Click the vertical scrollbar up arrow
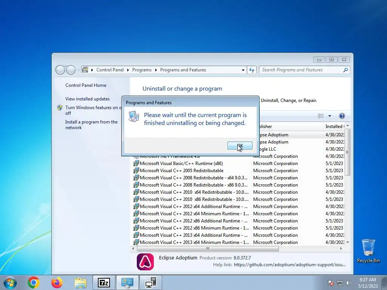This screenshot has height=290, width=387. coord(348,126)
